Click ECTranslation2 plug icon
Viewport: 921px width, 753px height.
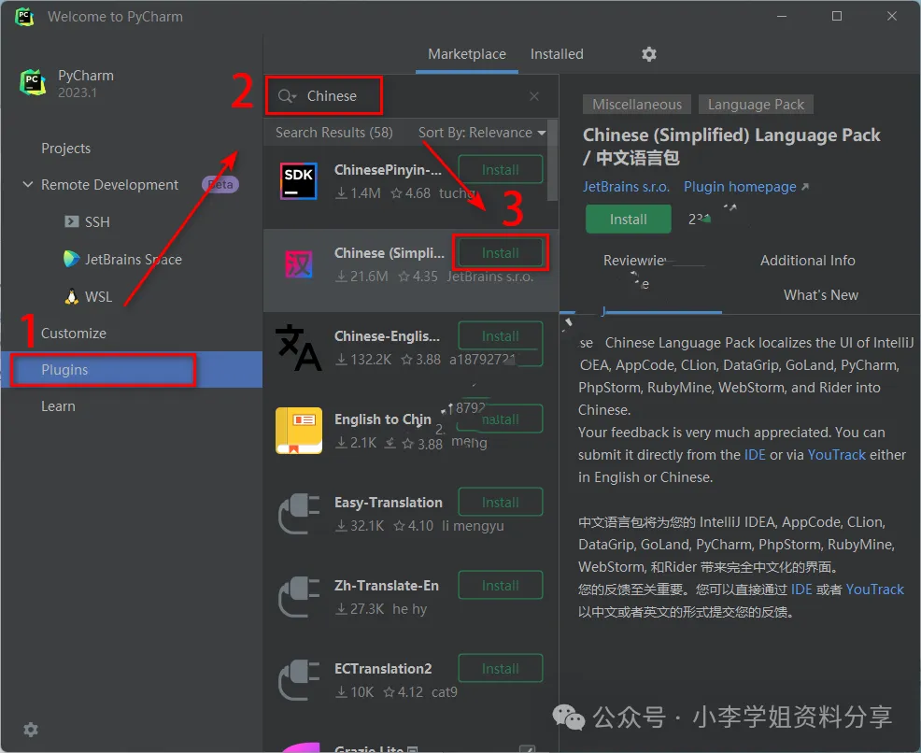(298, 680)
